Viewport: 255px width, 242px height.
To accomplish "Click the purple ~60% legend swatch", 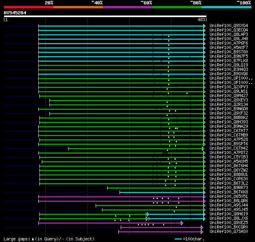I will [x=127, y=7].
